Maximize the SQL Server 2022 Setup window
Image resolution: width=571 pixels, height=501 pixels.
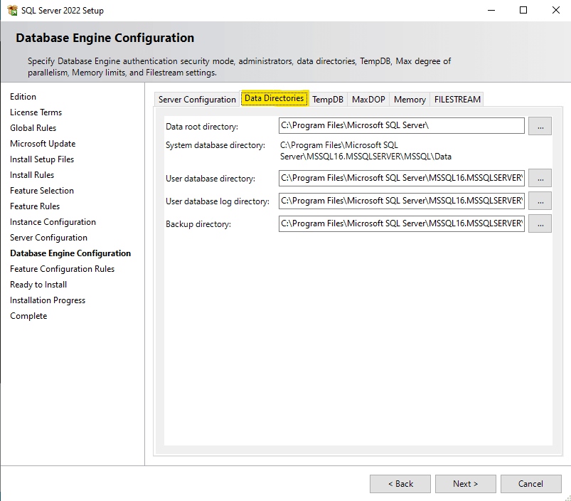pyautogui.click(x=523, y=10)
